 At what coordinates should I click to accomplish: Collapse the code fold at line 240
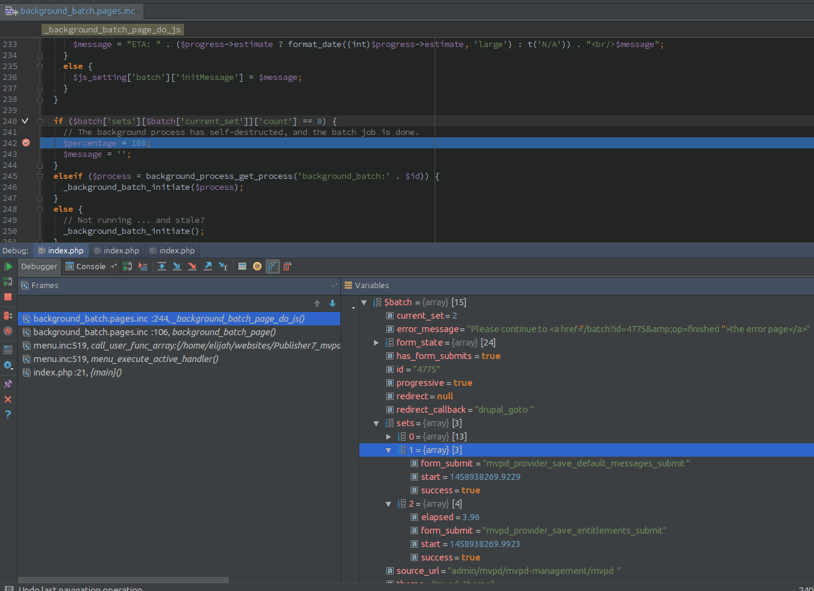[40, 121]
